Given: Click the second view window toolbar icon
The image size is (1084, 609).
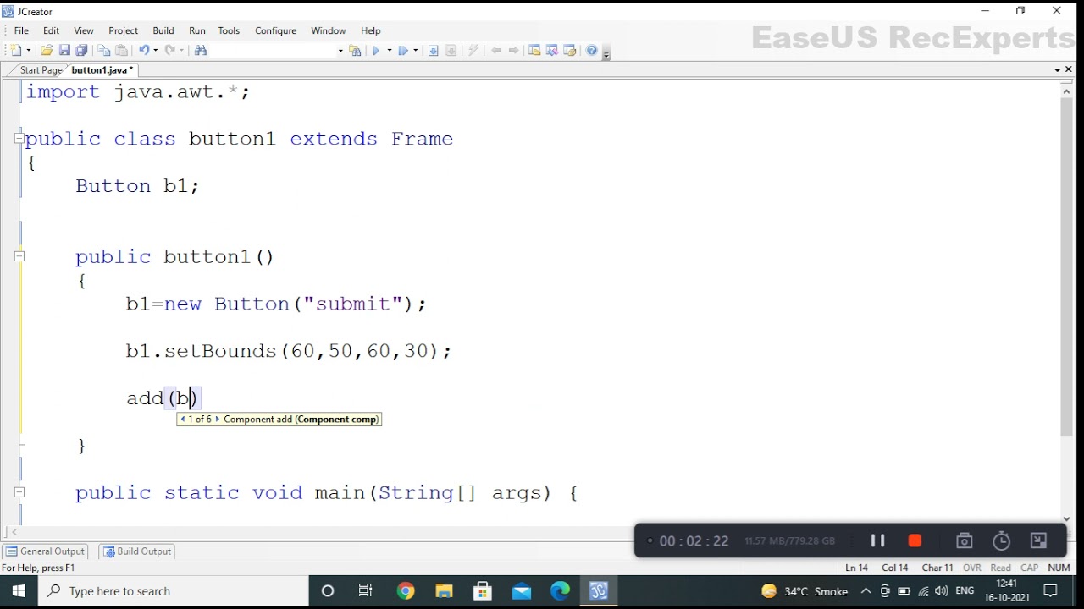Looking at the screenshot, I should tap(552, 51).
